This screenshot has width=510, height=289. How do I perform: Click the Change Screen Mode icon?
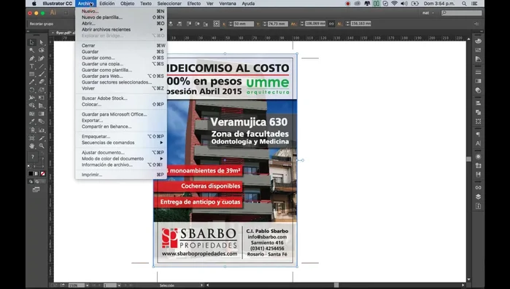(36, 189)
